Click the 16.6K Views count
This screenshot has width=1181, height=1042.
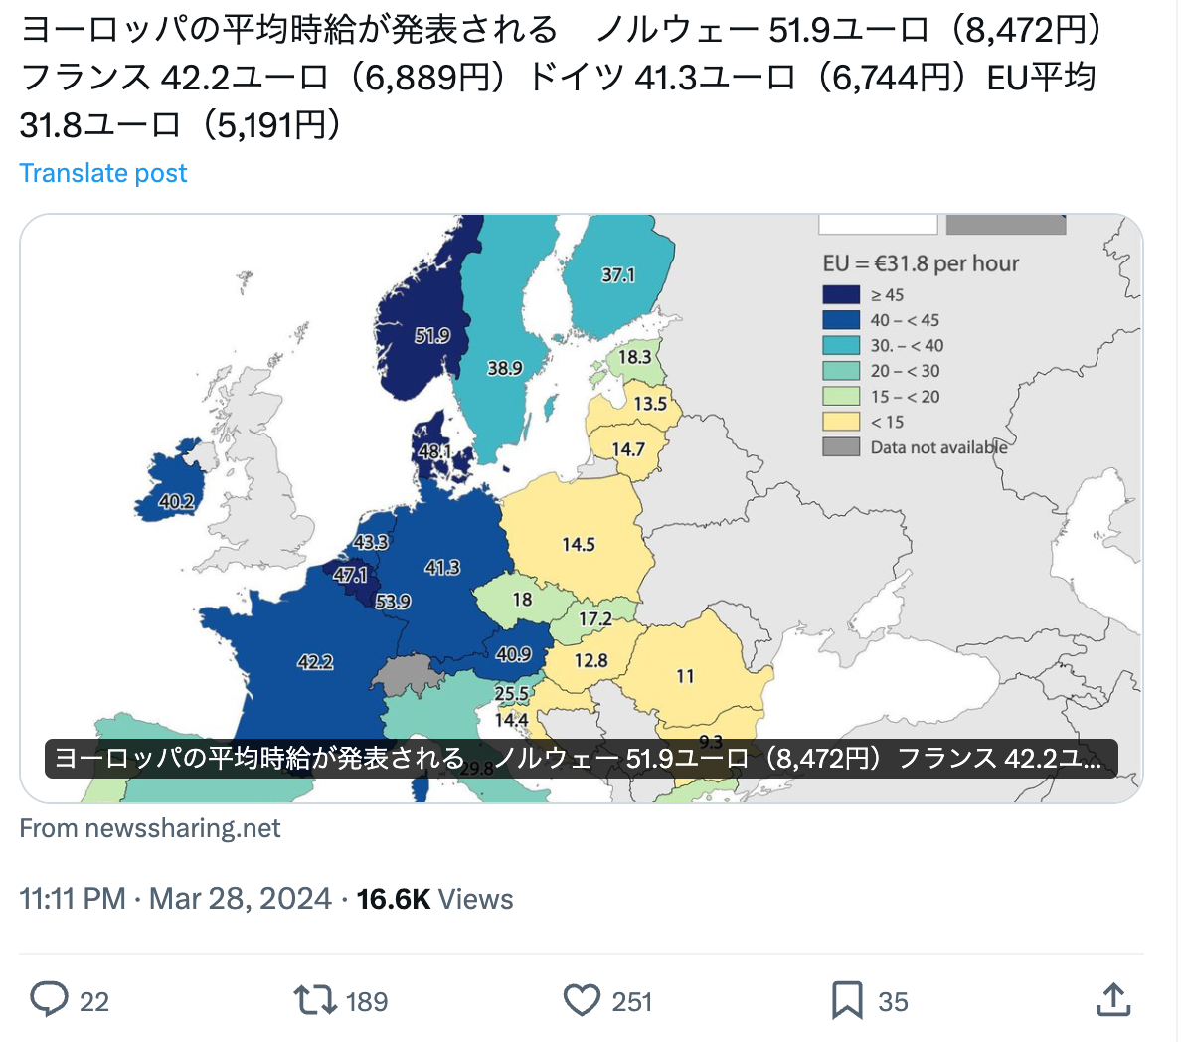434,899
